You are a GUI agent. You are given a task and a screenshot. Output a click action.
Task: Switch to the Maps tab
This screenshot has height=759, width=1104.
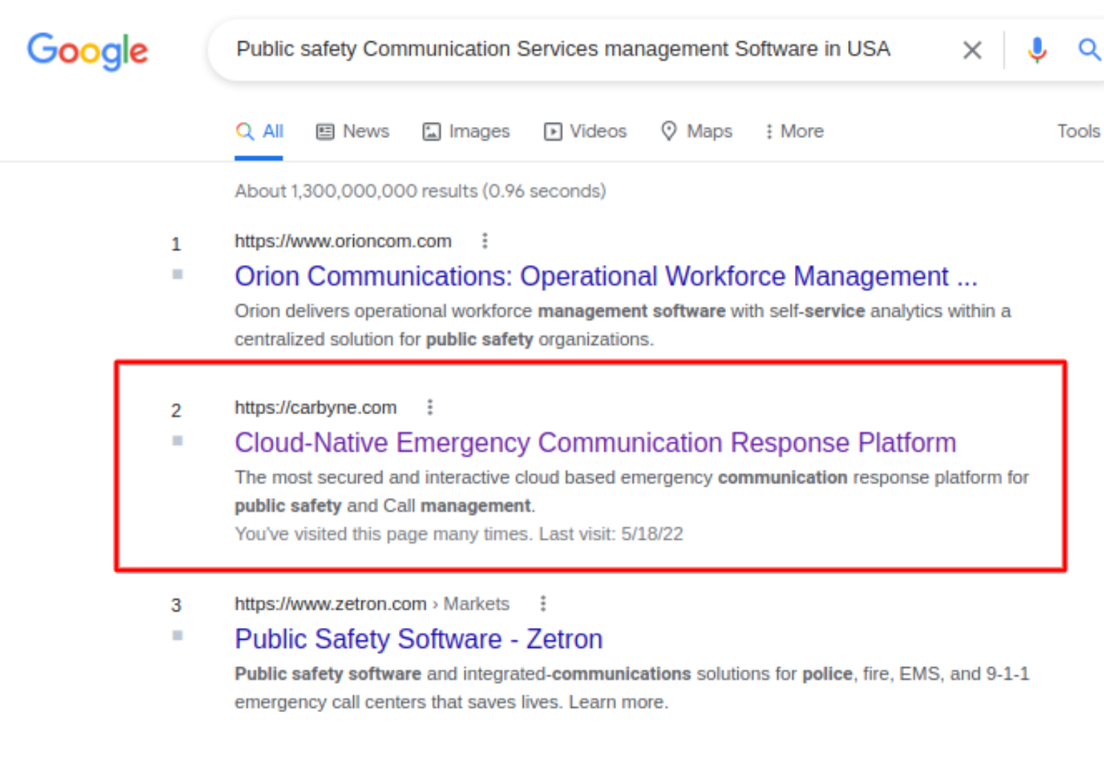click(x=696, y=131)
